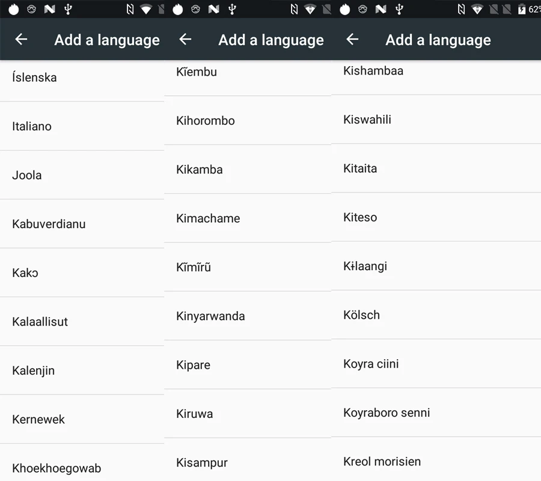Pick Kiruwa language
This screenshot has height=481, width=541.
pyautogui.click(x=248, y=414)
